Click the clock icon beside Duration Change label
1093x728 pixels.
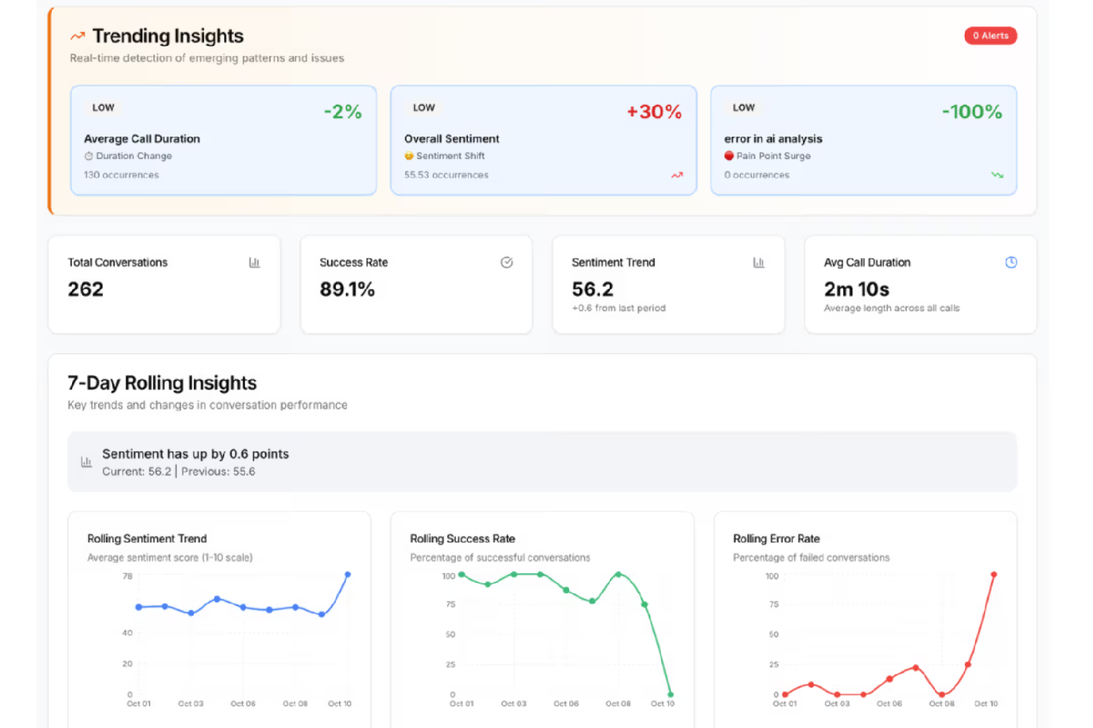pyautogui.click(x=88, y=156)
